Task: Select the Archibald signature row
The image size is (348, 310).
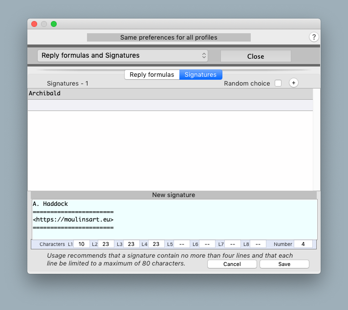Action: (170, 93)
